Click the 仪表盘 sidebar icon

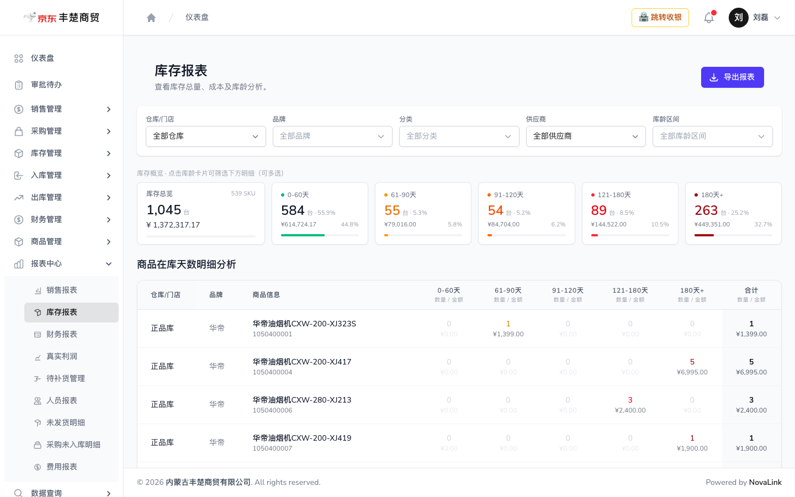[19, 59]
